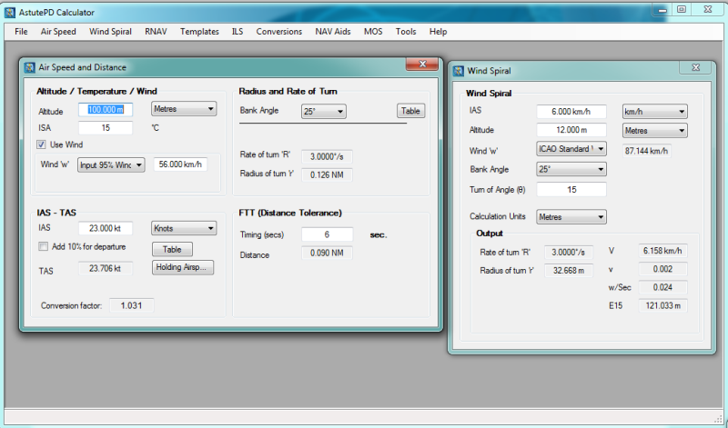Click the Table button in IAS - TAS section
Screen dimensions: 728x428
click(x=172, y=250)
